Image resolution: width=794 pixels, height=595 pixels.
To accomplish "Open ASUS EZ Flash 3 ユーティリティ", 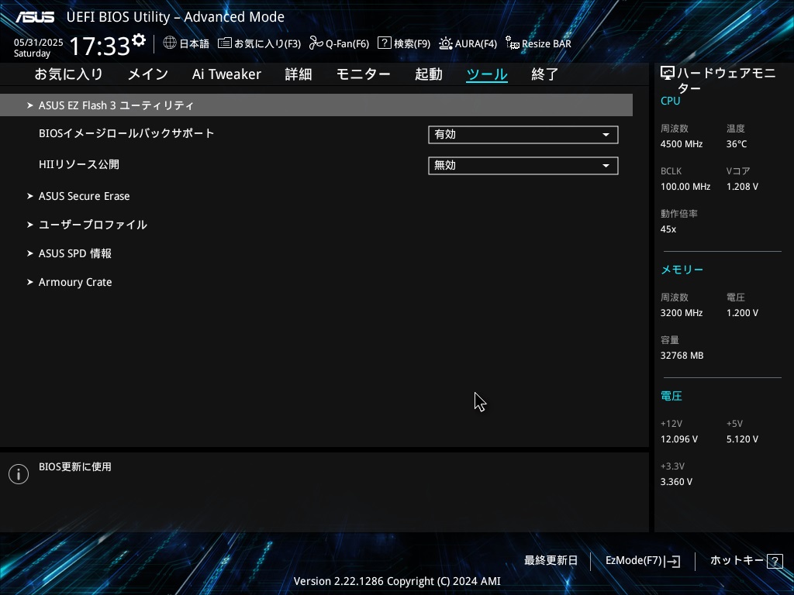I will [116, 105].
